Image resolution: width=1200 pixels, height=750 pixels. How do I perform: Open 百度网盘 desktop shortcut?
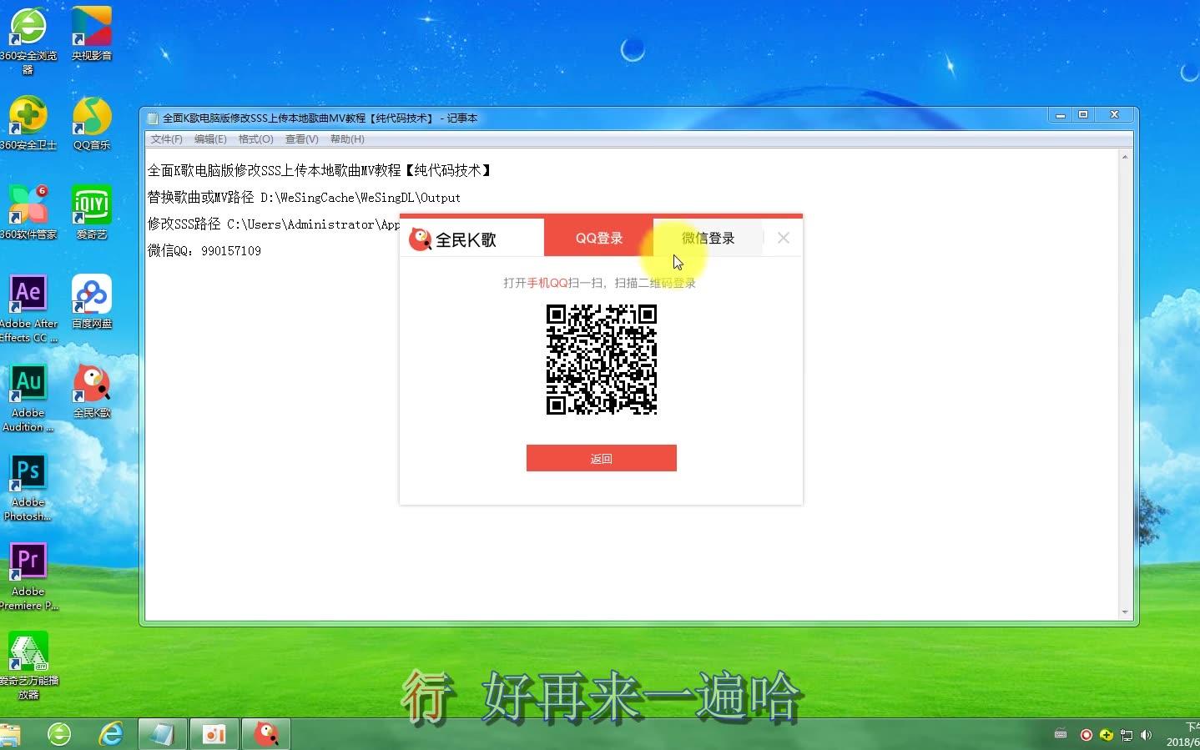click(92, 301)
